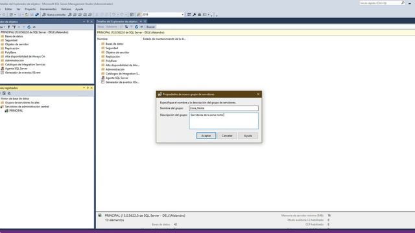Close the Detalles del Explorador de objetos tab
Screen dimensions: 415x233
(145, 21)
